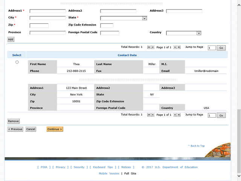
Task: Click the vertical scrollbar thumb
Action: pyautogui.click(x=239, y=141)
